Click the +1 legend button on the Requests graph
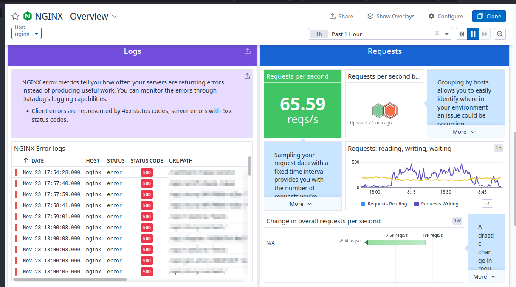Screen dimensions: 516x287 point(487,203)
